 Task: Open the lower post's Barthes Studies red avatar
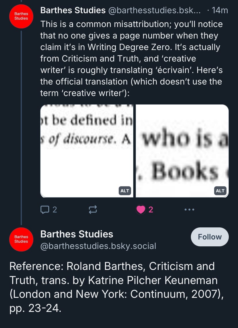tap(21, 239)
